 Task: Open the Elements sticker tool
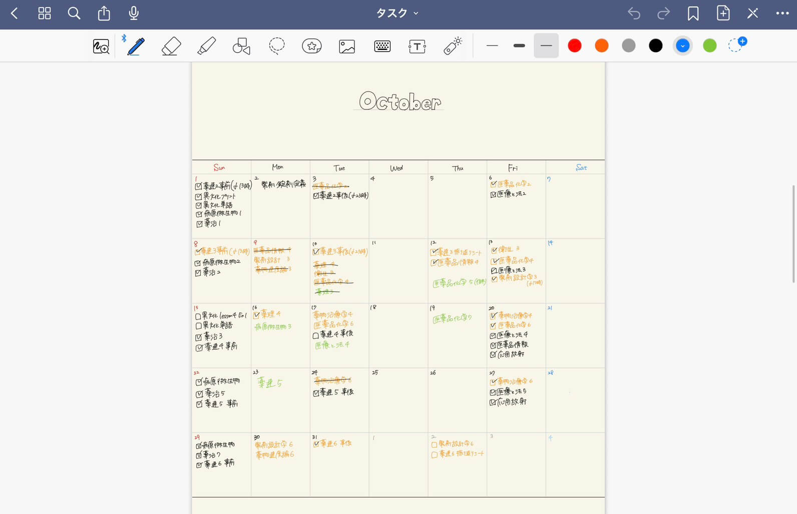pyautogui.click(x=312, y=46)
